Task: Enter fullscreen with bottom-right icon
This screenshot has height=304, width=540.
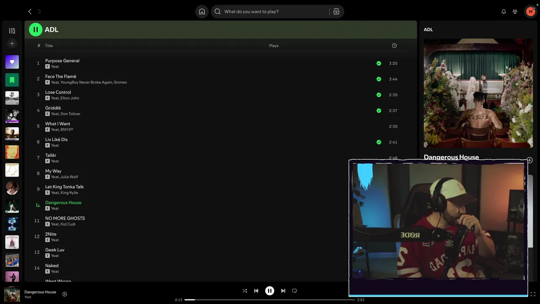Action: click(533, 294)
